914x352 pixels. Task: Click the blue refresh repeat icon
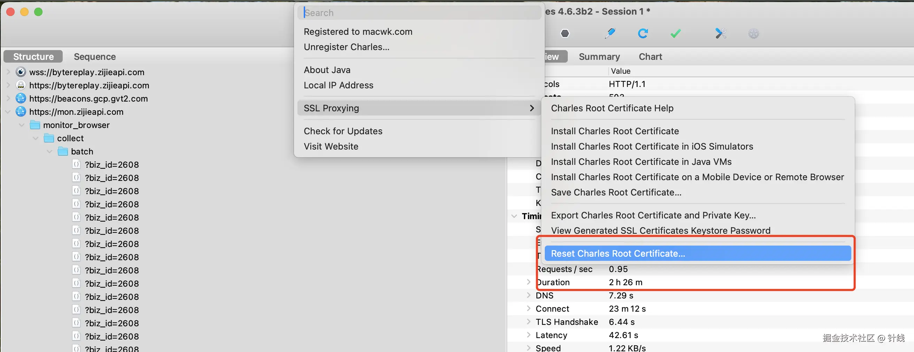(x=643, y=34)
